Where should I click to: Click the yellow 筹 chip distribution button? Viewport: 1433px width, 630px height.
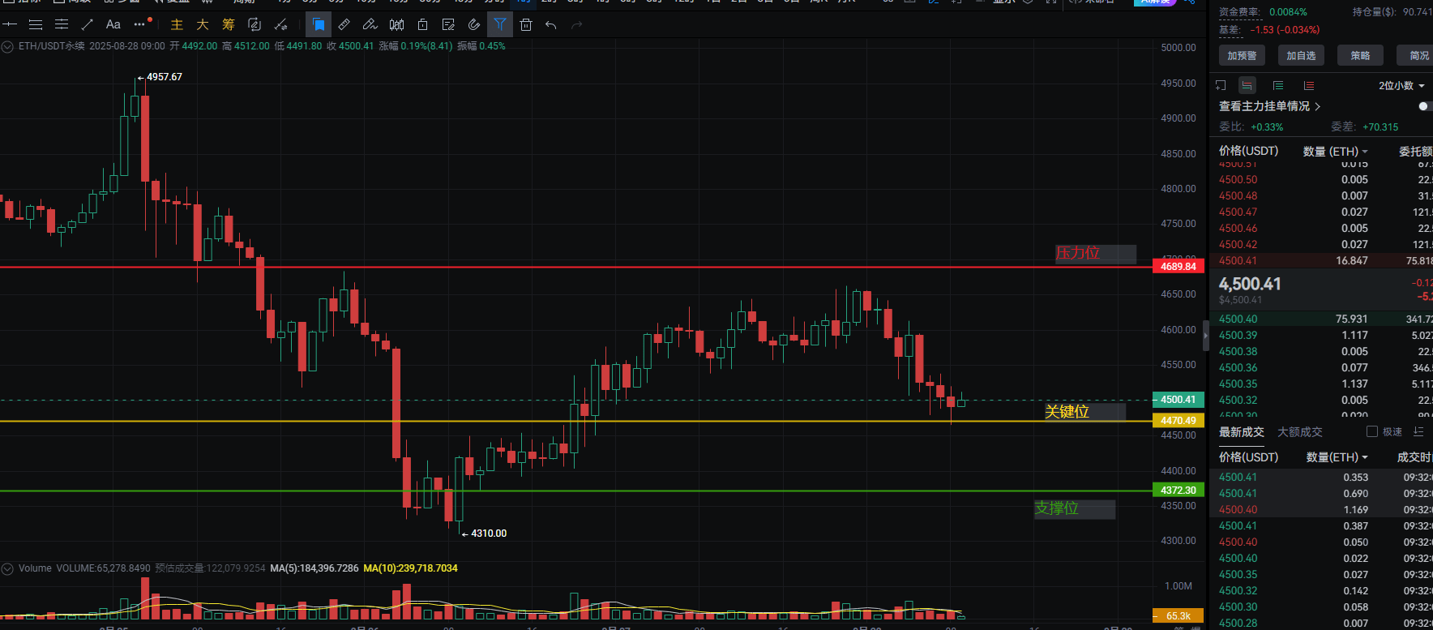click(229, 24)
